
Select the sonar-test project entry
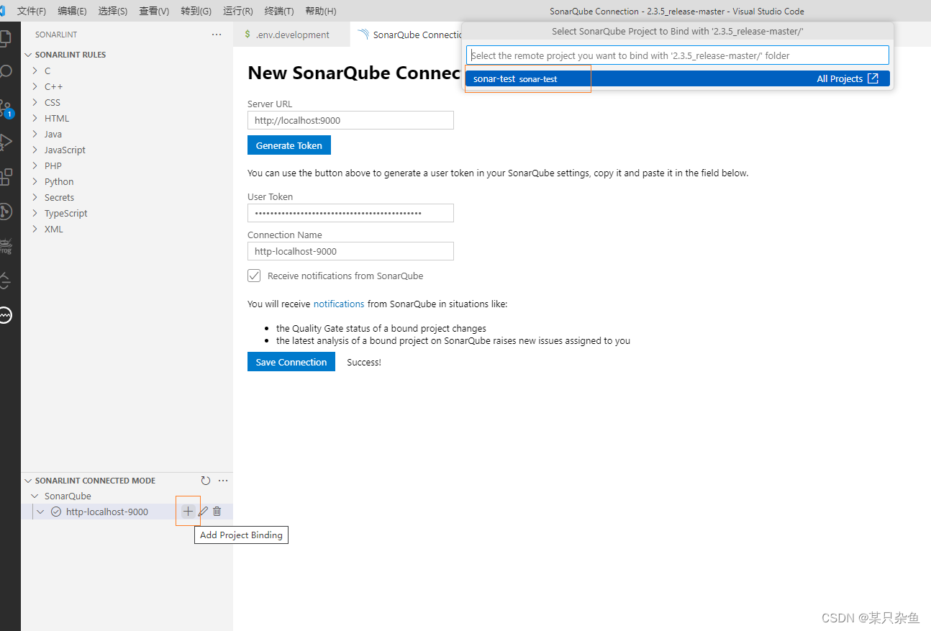click(x=677, y=78)
